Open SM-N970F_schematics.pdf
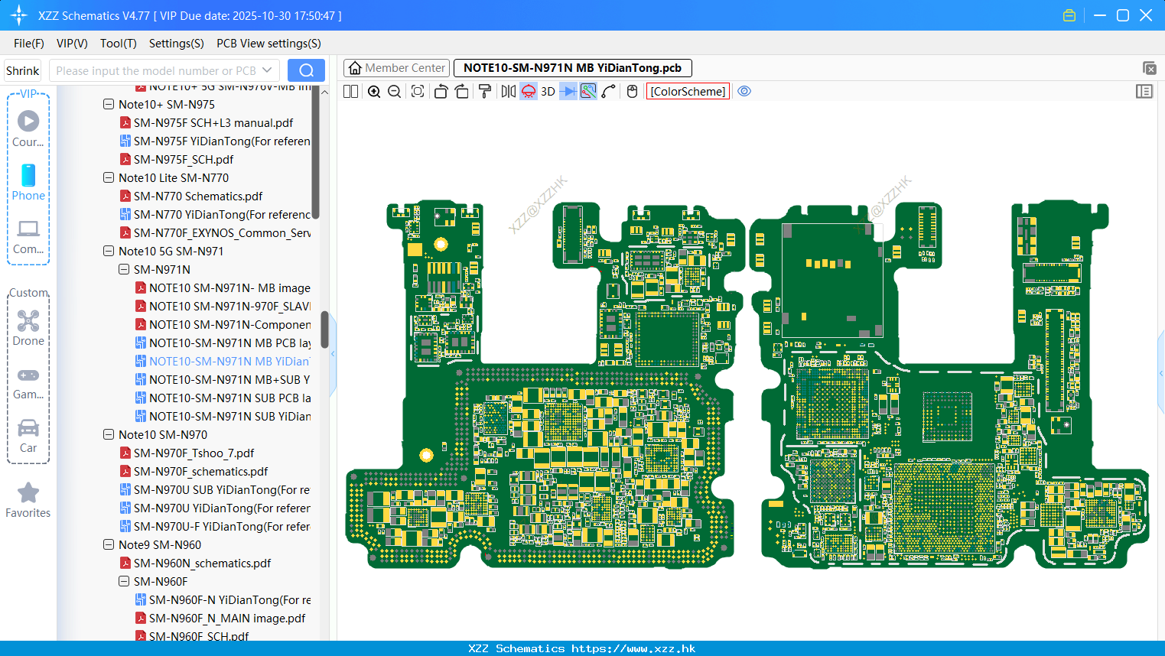This screenshot has height=656, width=1165. click(200, 471)
